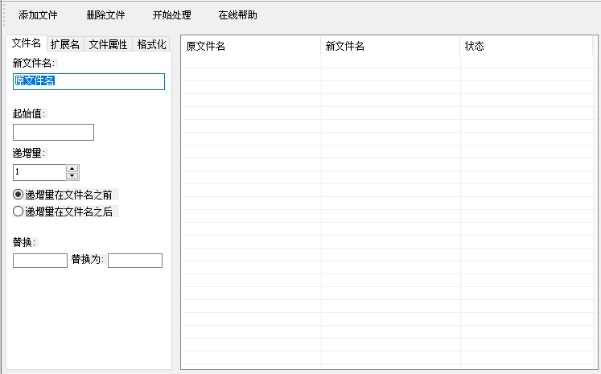Image resolution: width=601 pixels, height=374 pixels.
Task: Open 在线帮助 online help
Action: [x=237, y=15]
